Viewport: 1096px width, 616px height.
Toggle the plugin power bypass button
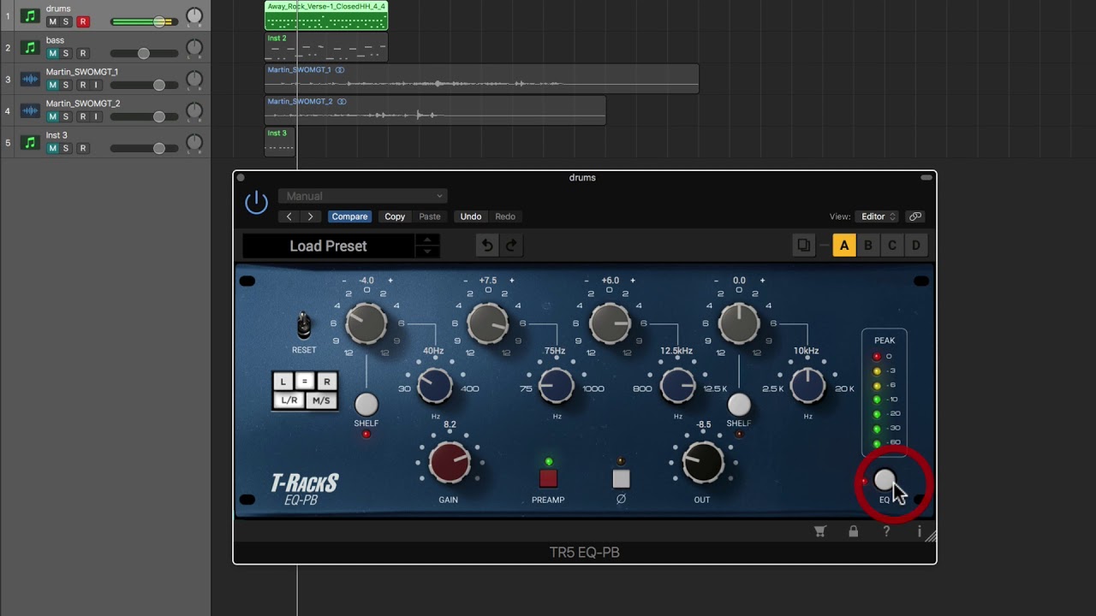pyautogui.click(x=256, y=203)
